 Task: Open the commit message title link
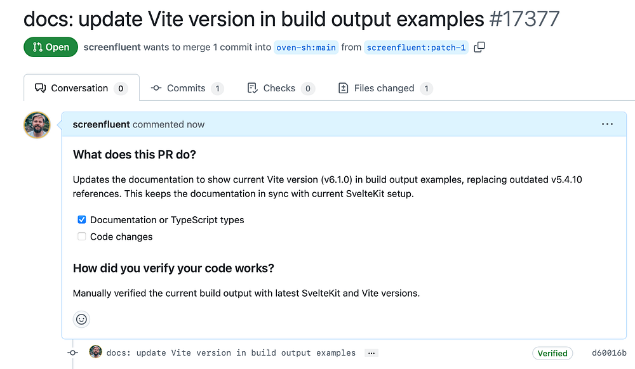coord(231,353)
